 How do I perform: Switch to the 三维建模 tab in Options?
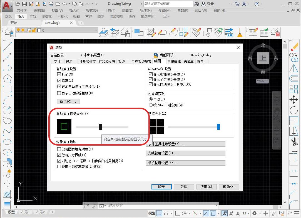(175, 62)
